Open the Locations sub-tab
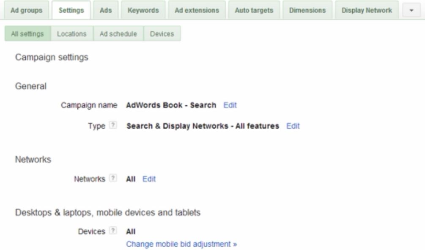 tap(72, 34)
